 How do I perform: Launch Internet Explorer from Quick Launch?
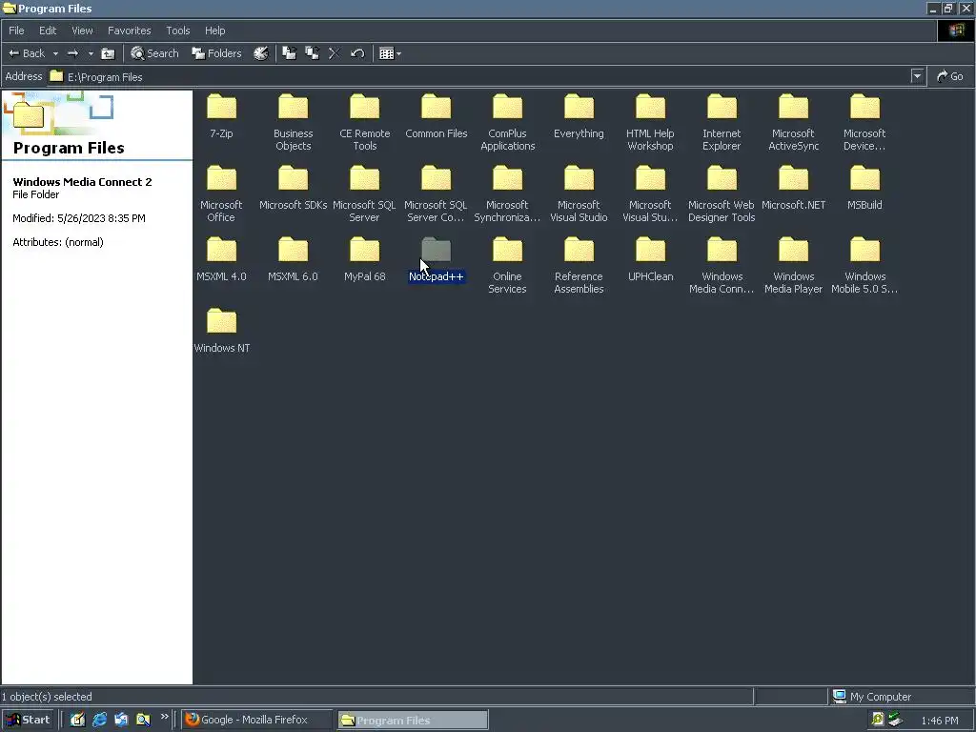(x=99, y=721)
